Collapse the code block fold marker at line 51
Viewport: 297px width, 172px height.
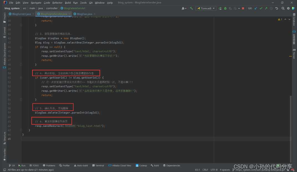click(21, 78)
